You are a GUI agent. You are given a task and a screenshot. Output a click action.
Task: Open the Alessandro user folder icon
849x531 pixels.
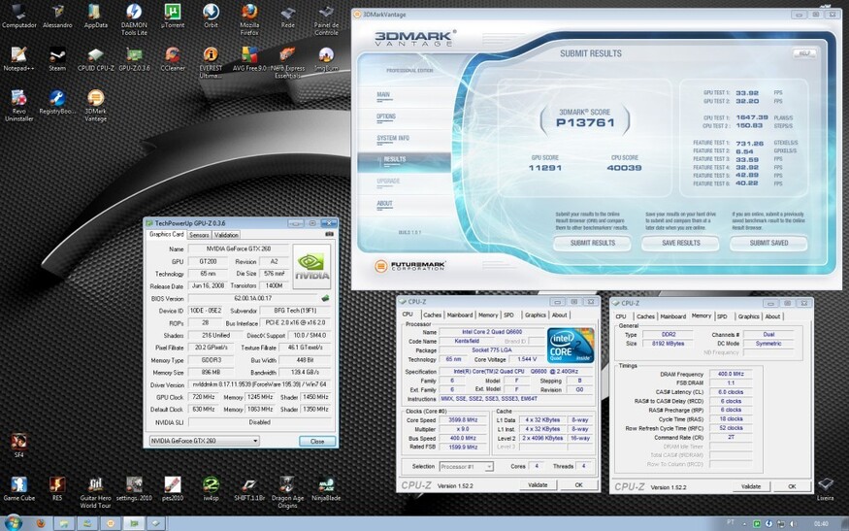[x=57, y=16]
